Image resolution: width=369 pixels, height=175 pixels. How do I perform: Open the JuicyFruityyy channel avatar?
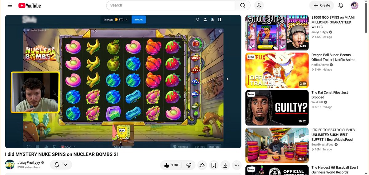[10, 165]
